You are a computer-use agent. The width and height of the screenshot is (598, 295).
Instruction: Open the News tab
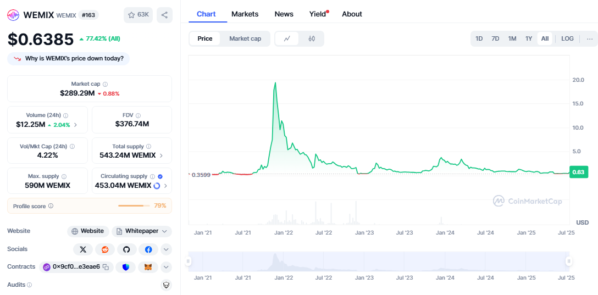(284, 14)
